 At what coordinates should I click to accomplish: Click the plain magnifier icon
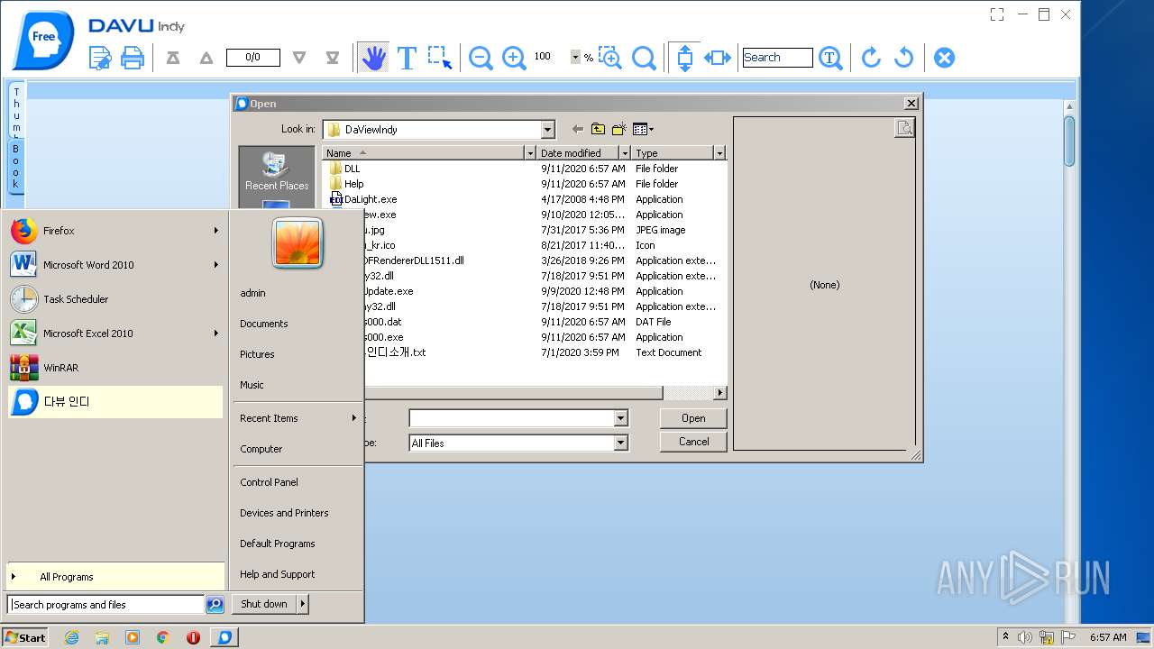click(644, 58)
